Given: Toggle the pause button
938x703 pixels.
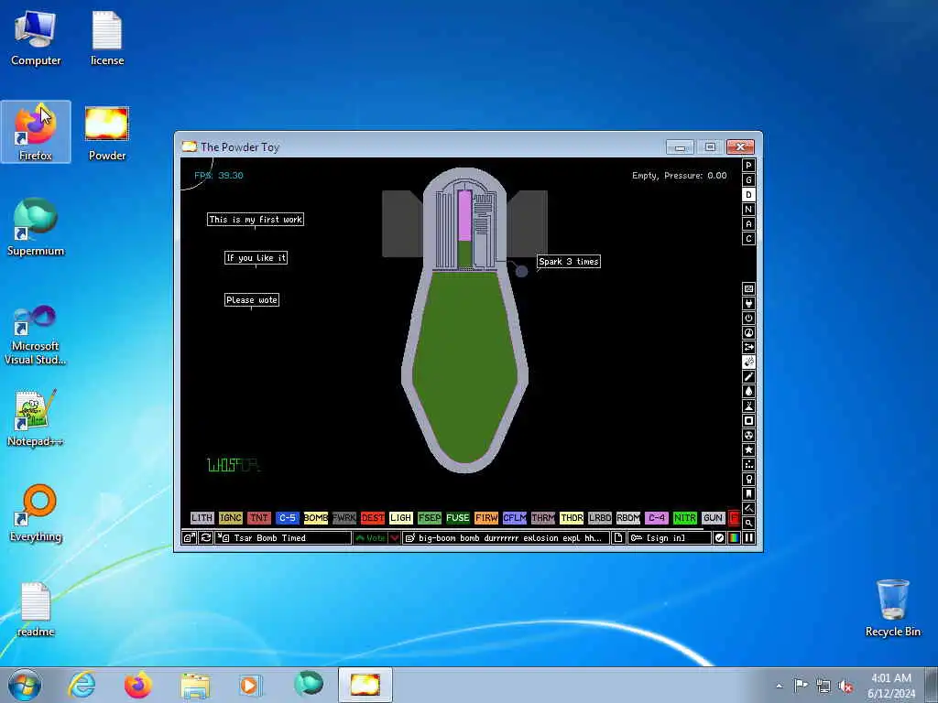Looking at the screenshot, I should click(748, 537).
